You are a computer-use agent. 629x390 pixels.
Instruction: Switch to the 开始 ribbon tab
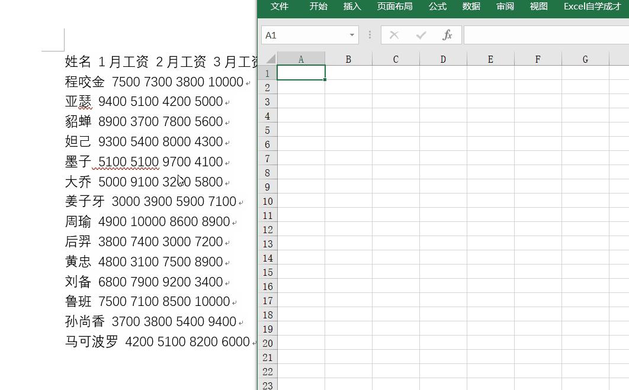tap(318, 7)
